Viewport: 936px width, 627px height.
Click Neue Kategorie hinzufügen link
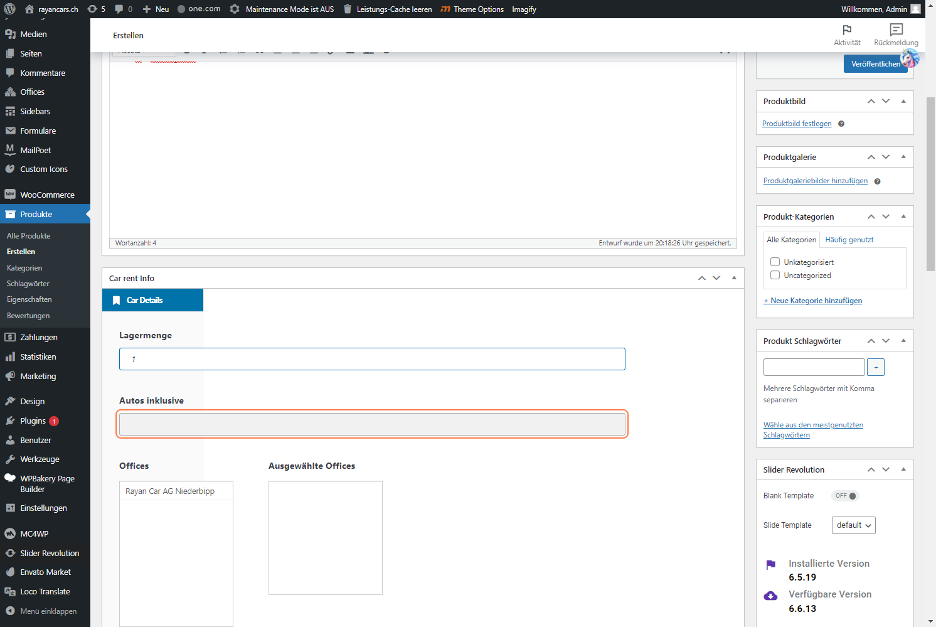tap(812, 301)
